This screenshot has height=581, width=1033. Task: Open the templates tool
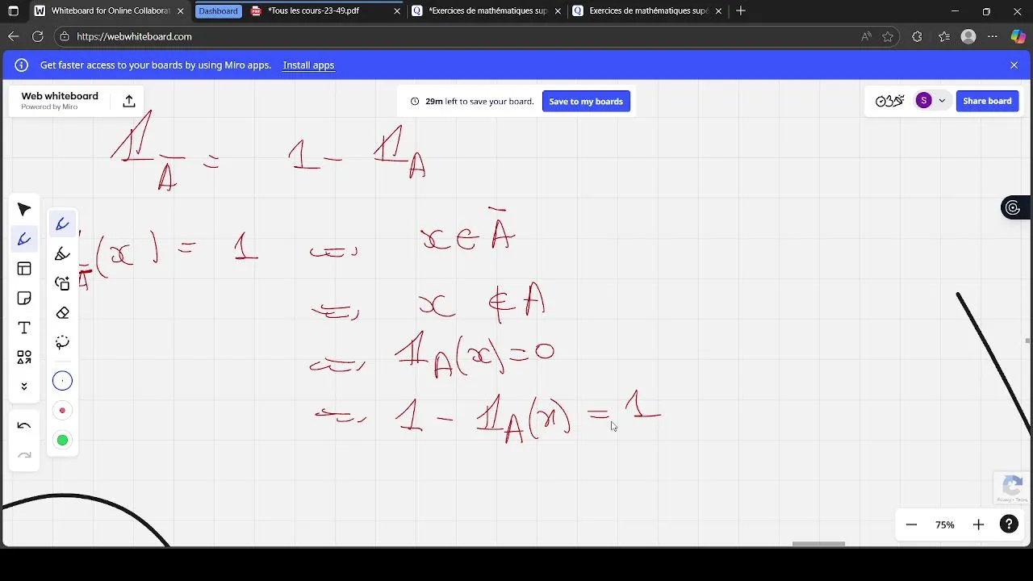[x=24, y=269]
